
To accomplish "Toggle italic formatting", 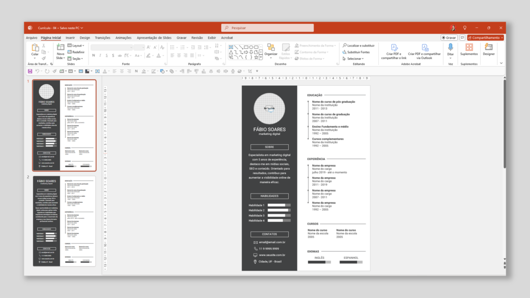I will pos(100,55).
